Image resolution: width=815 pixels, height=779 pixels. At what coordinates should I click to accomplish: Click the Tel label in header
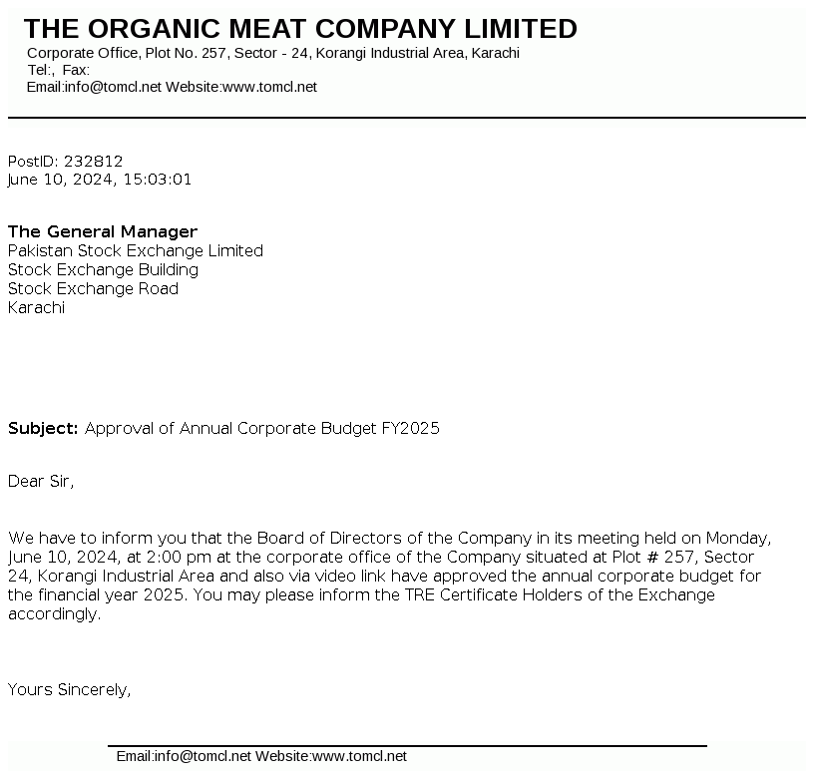[x=40, y=70]
